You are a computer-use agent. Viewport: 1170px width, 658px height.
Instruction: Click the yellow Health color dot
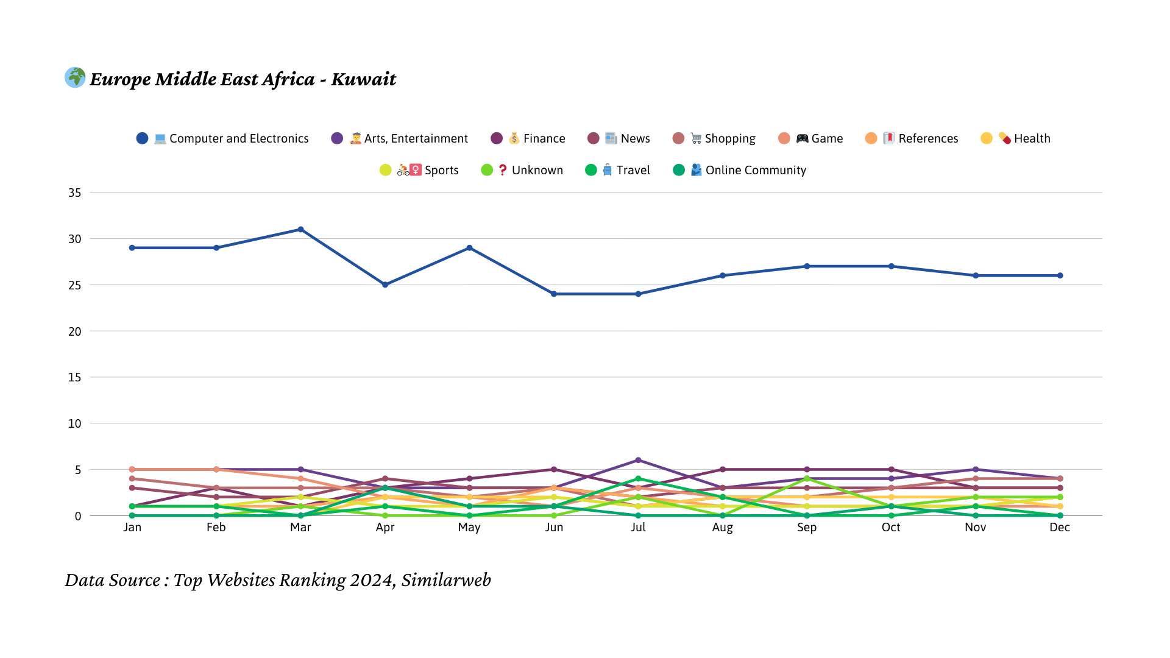pyautogui.click(x=987, y=138)
